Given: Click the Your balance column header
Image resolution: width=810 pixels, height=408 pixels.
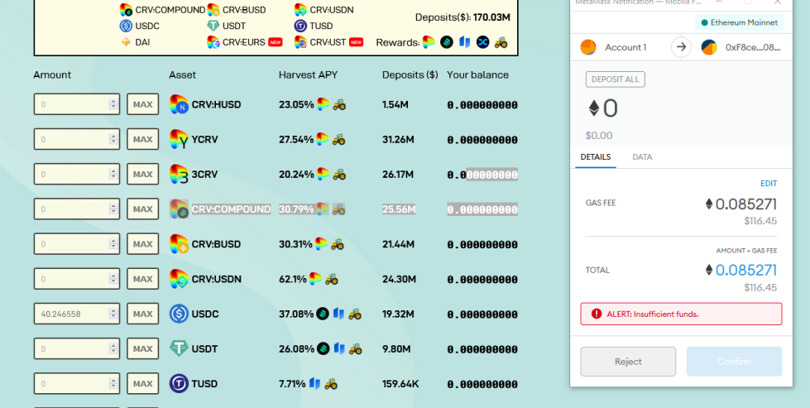Looking at the screenshot, I should click(x=477, y=74).
